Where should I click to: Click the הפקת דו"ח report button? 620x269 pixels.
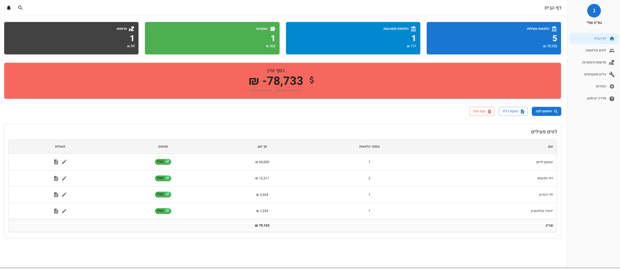pos(513,111)
